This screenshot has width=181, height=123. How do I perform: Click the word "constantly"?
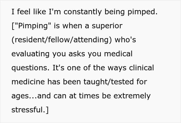[x=83, y=12]
